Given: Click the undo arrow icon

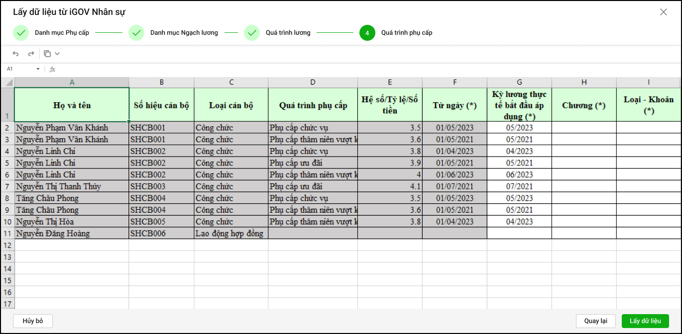Looking at the screenshot, I should pos(16,54).
